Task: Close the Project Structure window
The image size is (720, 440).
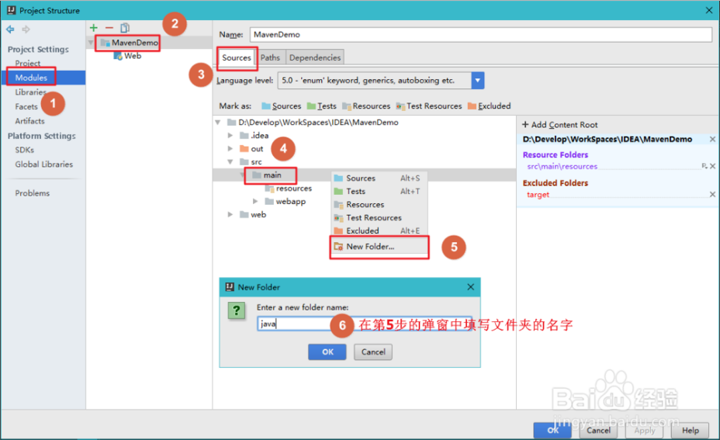Action: pyautogui.click(x=709, y=10)
